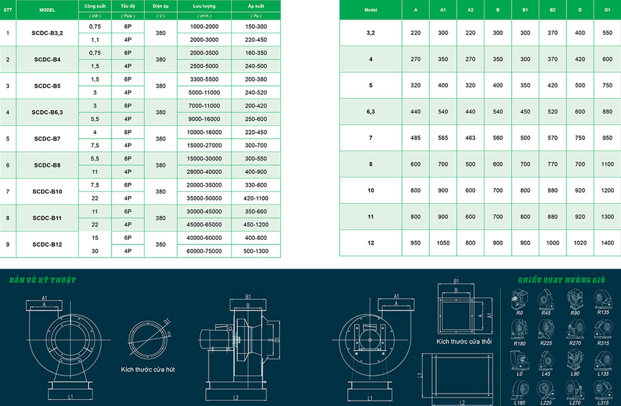Select the R45 fan direction icon

point(546,300)
